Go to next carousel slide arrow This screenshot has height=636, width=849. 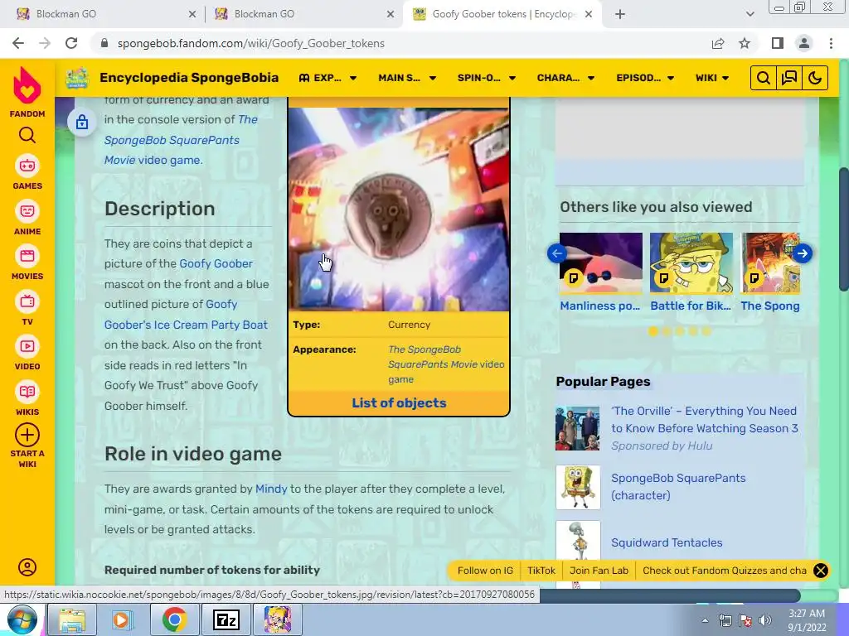point(803,253)
